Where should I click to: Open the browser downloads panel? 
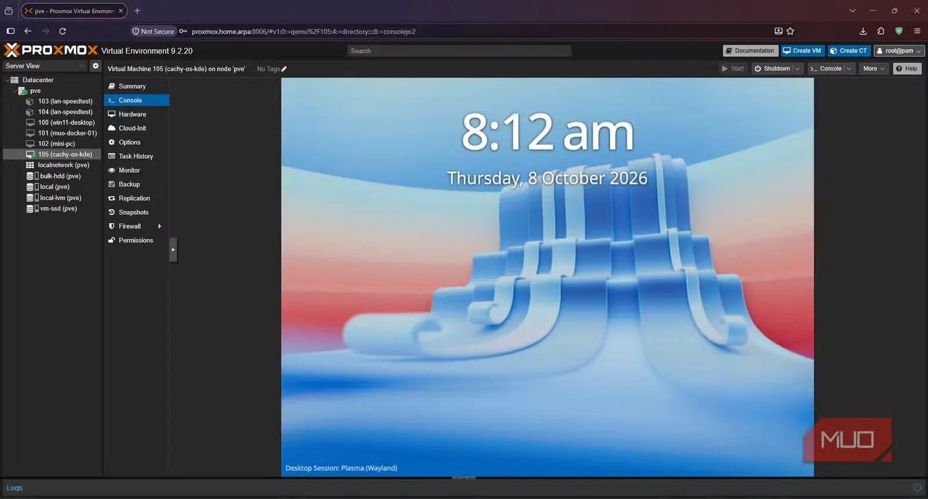click(x=863, y=31)
